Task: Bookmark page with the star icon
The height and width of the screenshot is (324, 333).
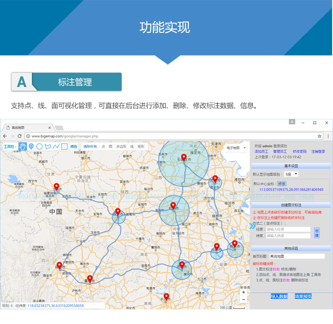Action: (319, 136)
